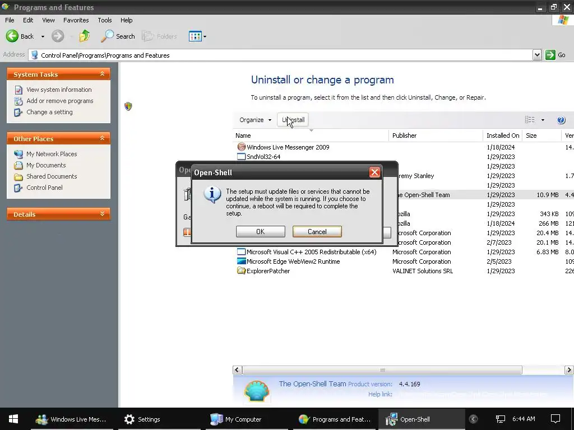Open the File menu
Image resolution: width=574 pixels, height=430 pixels.
pos(10,20)
